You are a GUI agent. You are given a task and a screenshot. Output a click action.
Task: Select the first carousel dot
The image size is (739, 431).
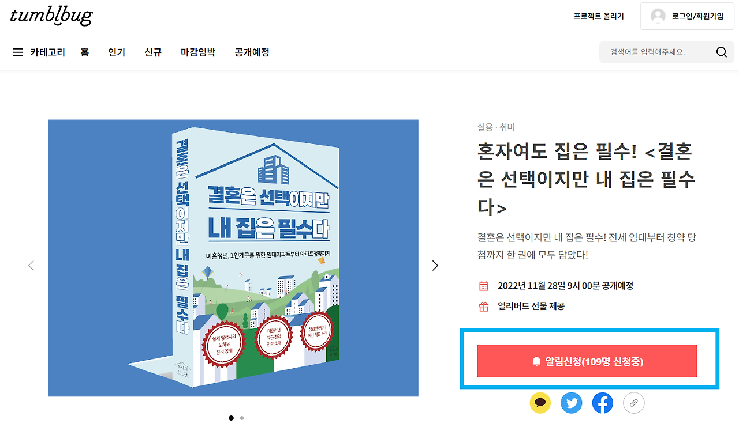pyautogui.click(x=231, y=418)
